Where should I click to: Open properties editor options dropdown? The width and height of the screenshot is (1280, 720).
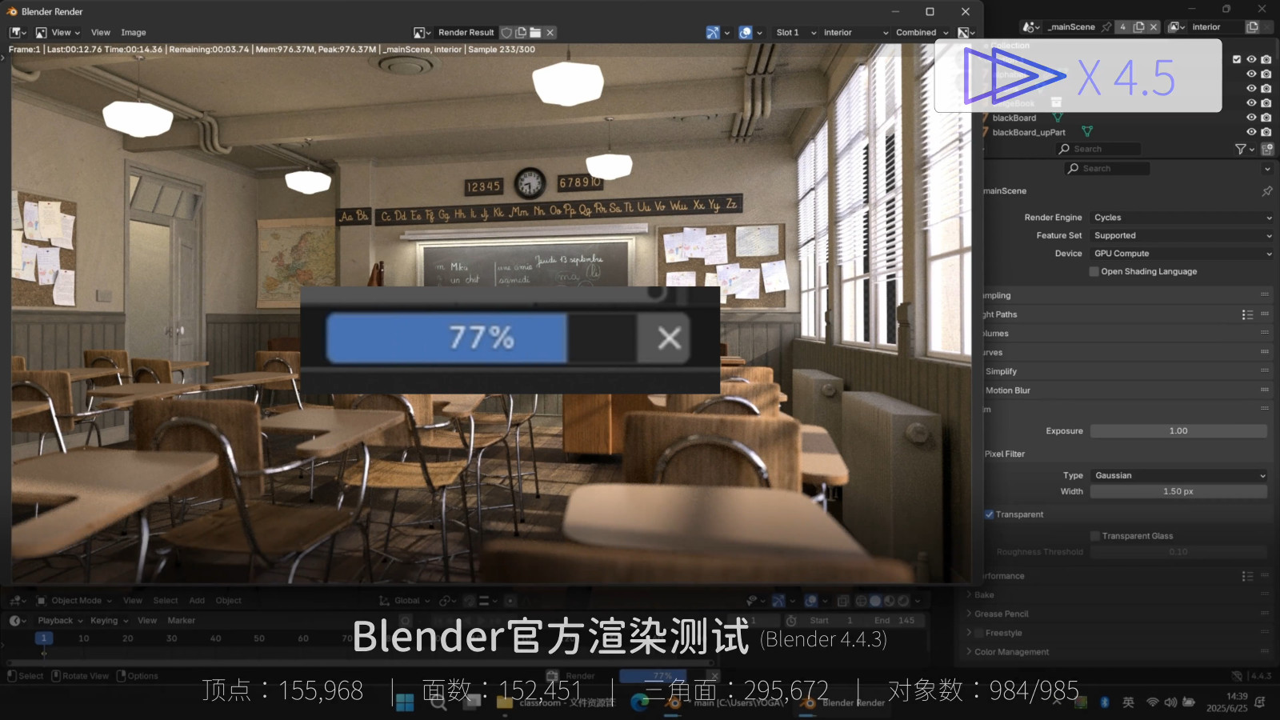(1267, 169)
